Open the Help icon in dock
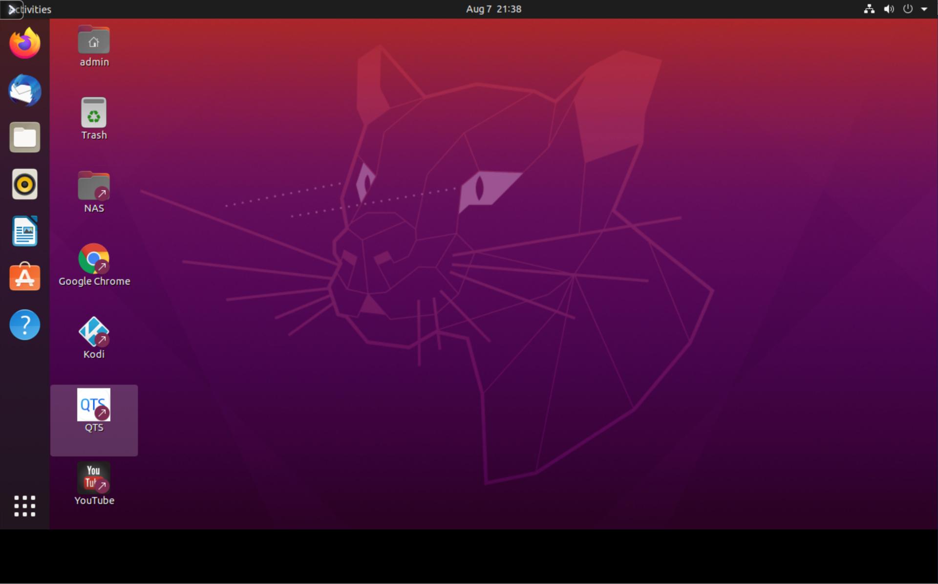This screenshot has width=938, height=584. [x=24, y=324]
